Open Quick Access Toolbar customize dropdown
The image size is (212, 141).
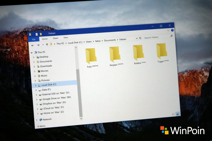[45, 34]
